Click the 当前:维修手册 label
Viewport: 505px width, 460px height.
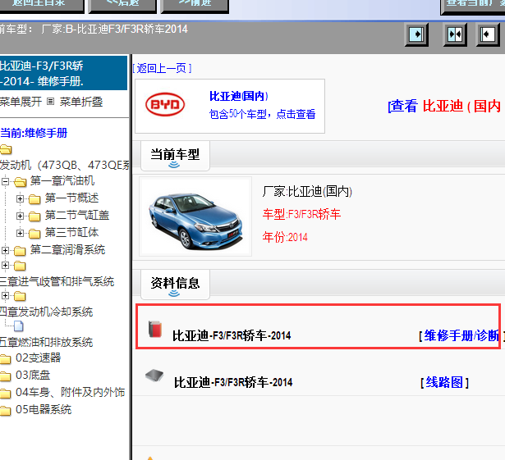(x=34, y=133)
